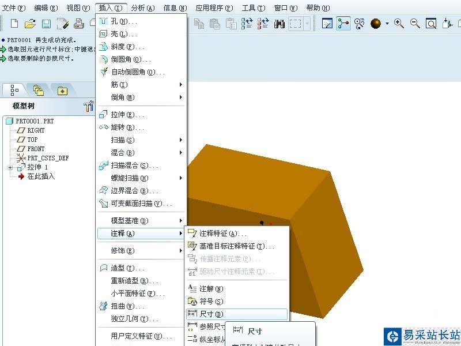Choose 尺寸(D) dimension option
This screenshot has width=461, height=346.
pos(237,314)
